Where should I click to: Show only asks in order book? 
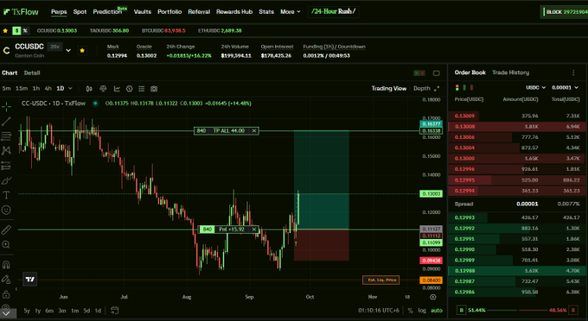471,87
